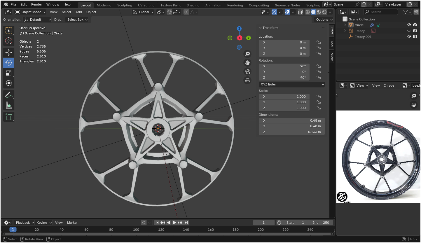Switch to the Modeling workspace tab
This screenshot has width=421, height=243.
tap(104, 5)
